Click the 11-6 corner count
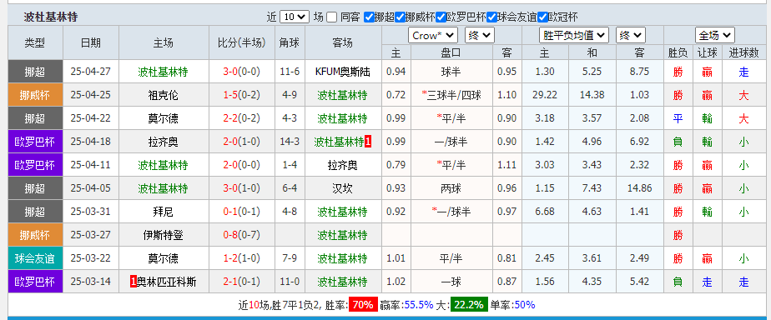 click(x=290, y=72)
